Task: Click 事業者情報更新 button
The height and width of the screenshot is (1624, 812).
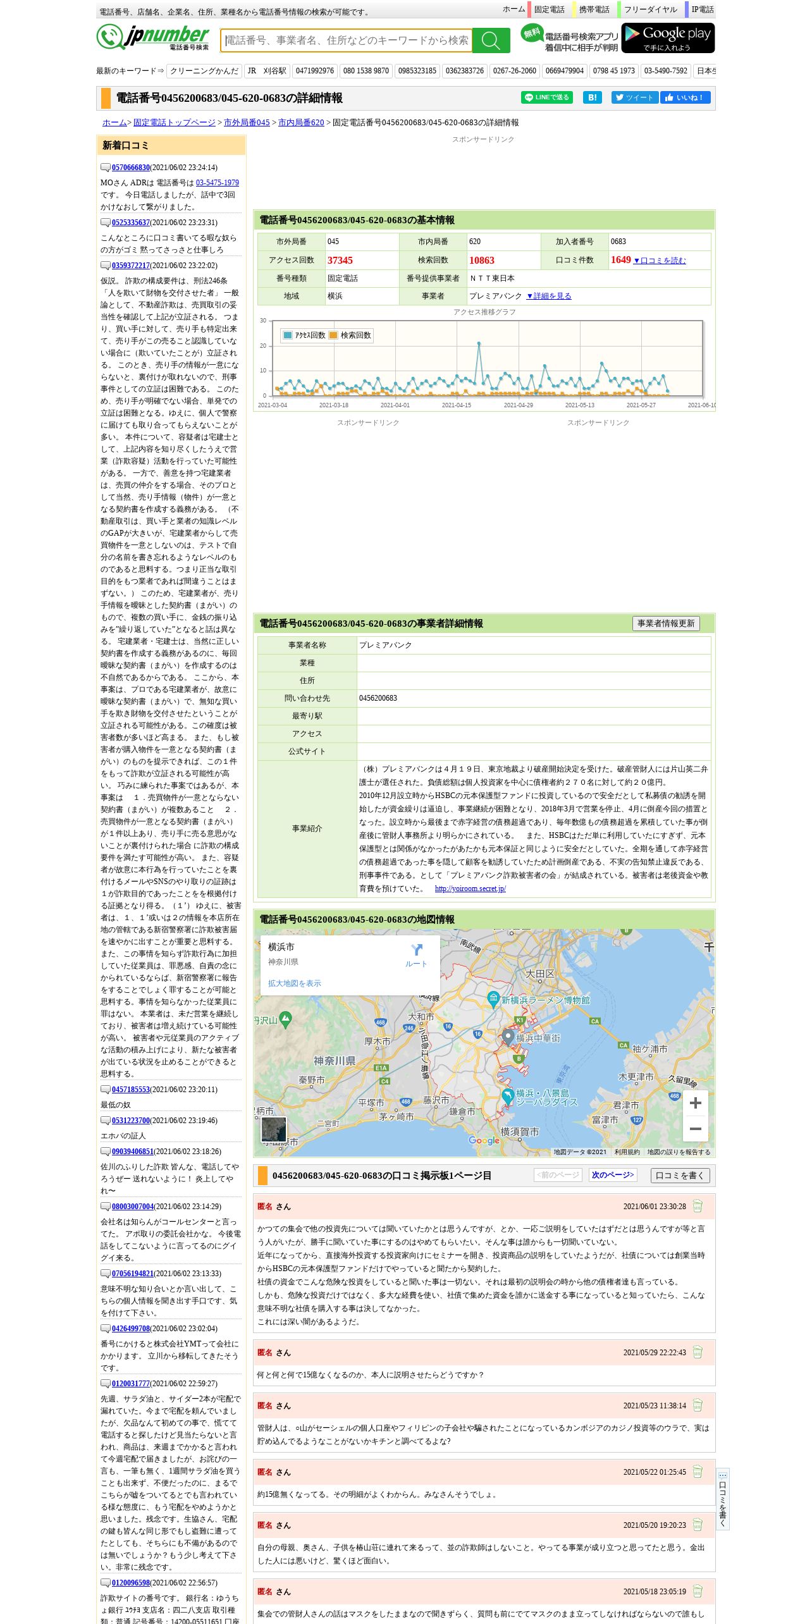Action: coord(666,624)
